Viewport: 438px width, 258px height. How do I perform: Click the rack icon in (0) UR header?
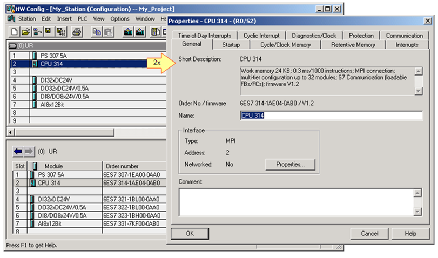point(12,45)
